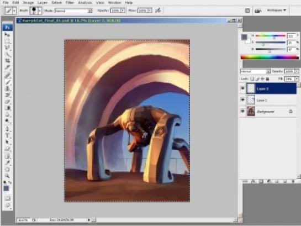
Task: Select the Pen tool
Action: [x=7, y=129]
